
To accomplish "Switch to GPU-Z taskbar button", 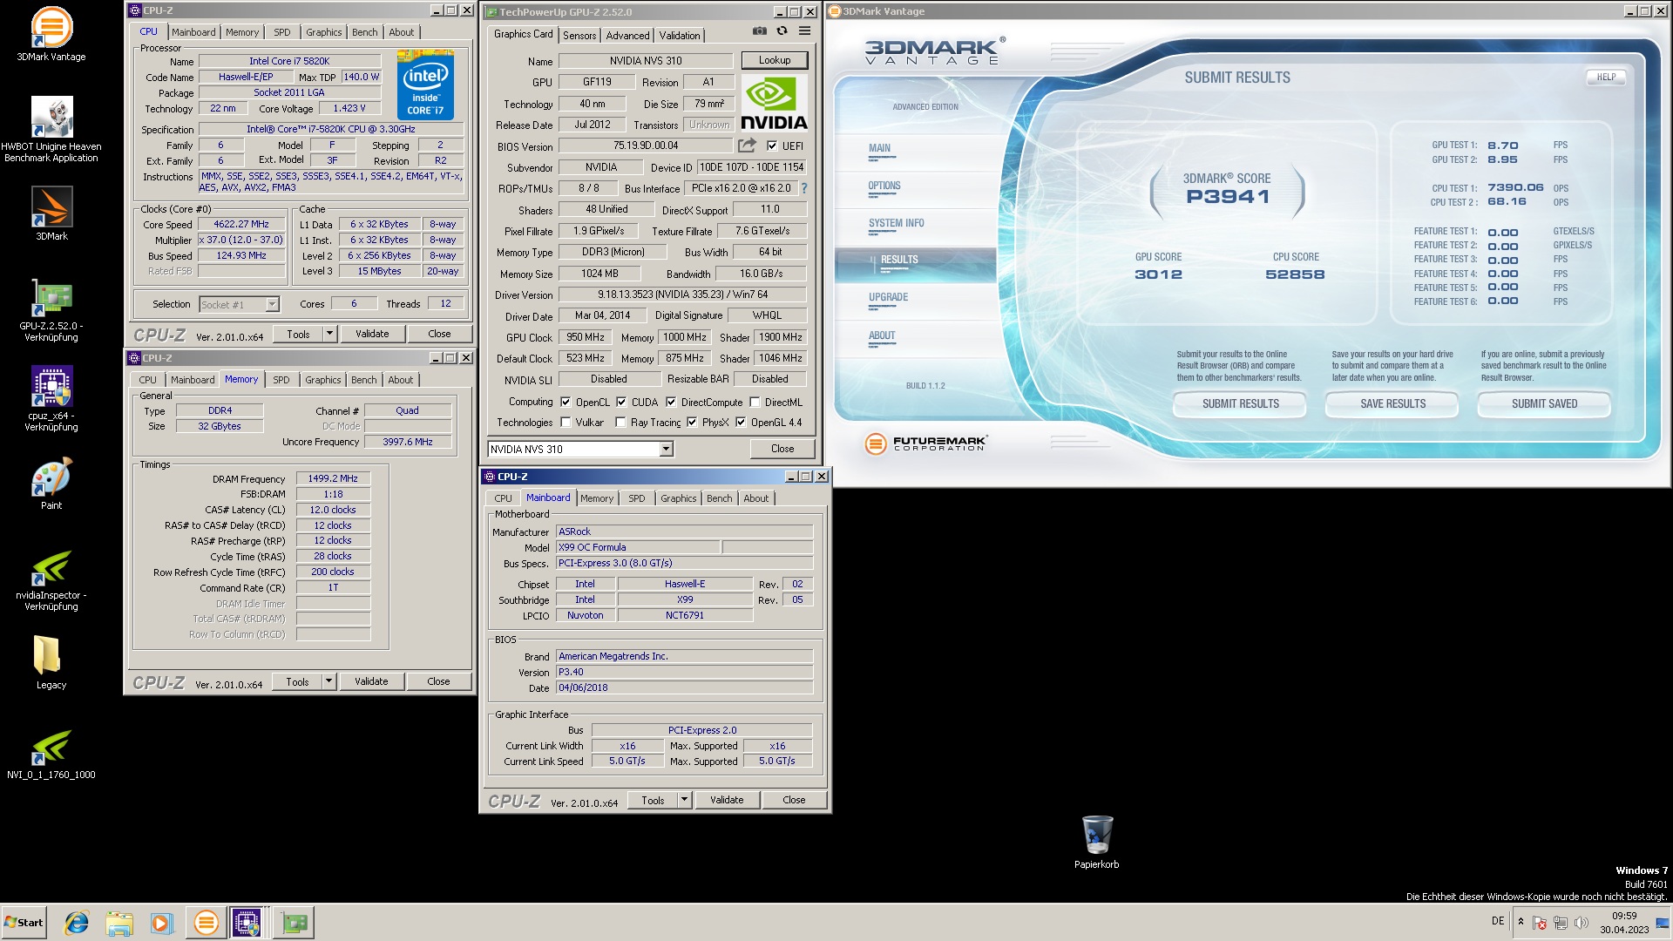I will (294, 923).
